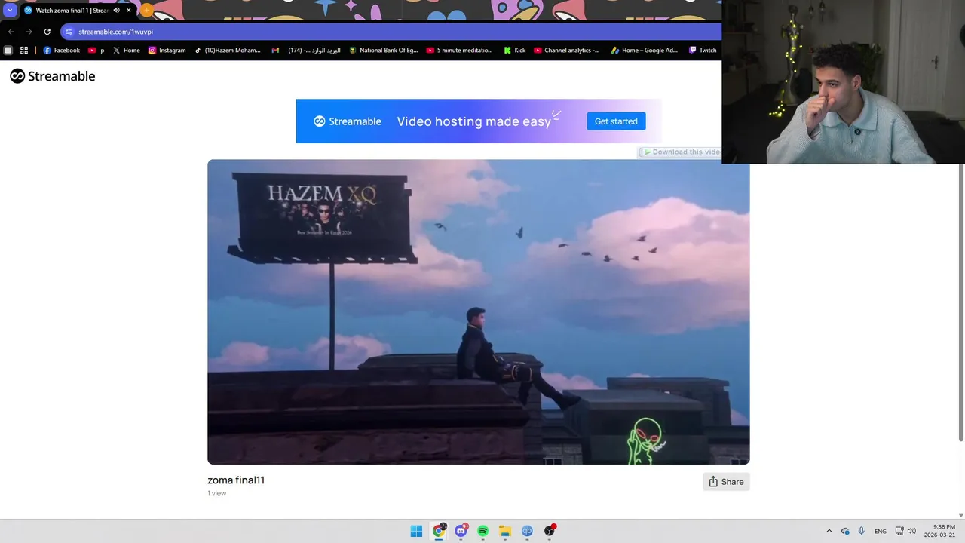Open the Facebook bookmark
This screenshot has width=965, height=543.
61,51
